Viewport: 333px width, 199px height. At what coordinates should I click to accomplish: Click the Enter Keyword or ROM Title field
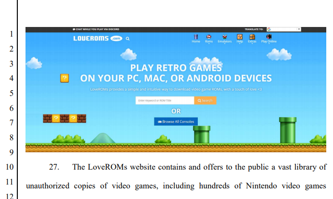(x=165, y=100)
